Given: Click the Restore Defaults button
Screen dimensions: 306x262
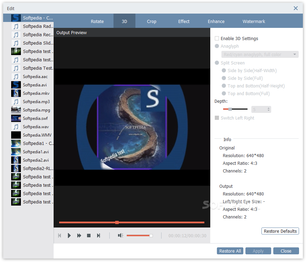Looking at the screenshot, I should pyautogui.click(x=280, y=231).
